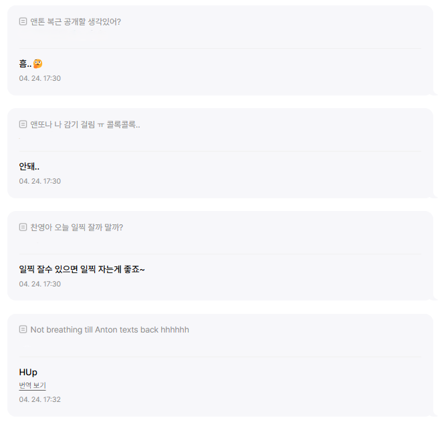This screenshot has width=446, height=422.
Task: Click the '04. 24. 17:32' timestamp
Action: 39,399
